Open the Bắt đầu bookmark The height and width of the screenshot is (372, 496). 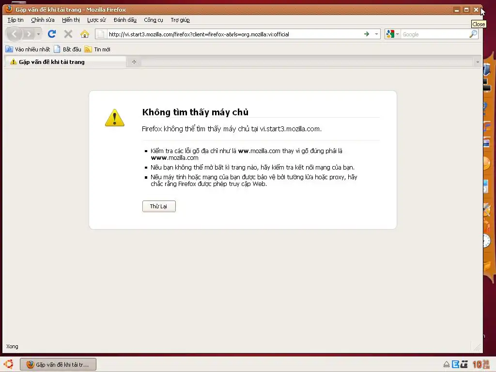(68, 49)
